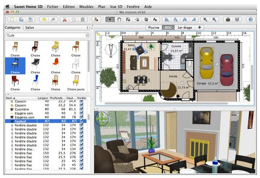Screen dimensions: 260x178
Task: Click the plan's horizontal scrollbar
Action: (166, 103)
